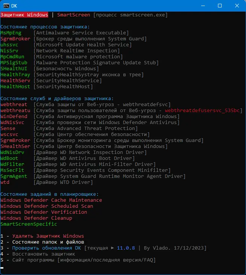Click the DK console icon in title bar
The height and width of the screenshot is (275, 246).
7,6
